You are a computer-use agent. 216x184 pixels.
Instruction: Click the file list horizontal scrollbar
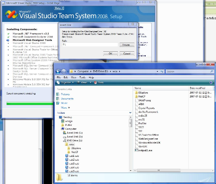click(x=159, y=171)
